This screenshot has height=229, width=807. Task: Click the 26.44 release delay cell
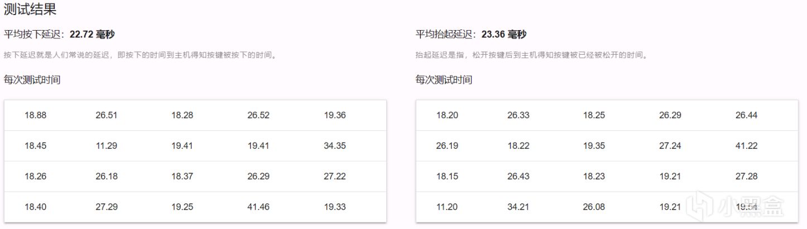[x=747, y=115]
